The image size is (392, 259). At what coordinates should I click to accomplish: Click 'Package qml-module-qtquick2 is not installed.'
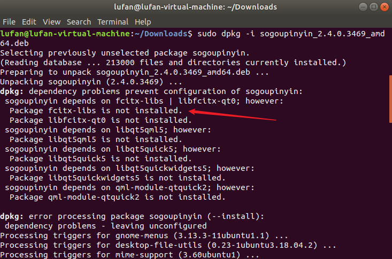(118, 197)
